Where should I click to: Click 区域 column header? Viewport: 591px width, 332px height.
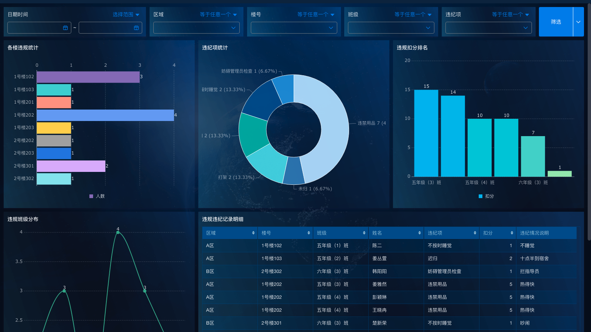point(230,233)
